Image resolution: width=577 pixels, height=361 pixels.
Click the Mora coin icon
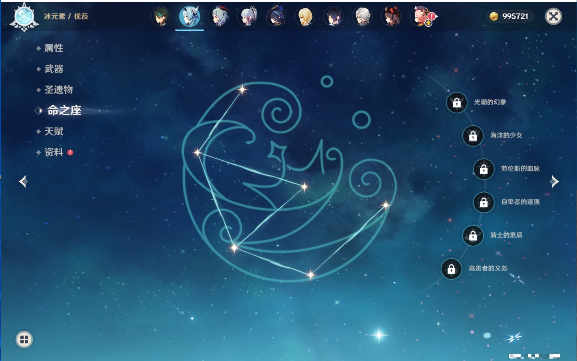[494, 16]
